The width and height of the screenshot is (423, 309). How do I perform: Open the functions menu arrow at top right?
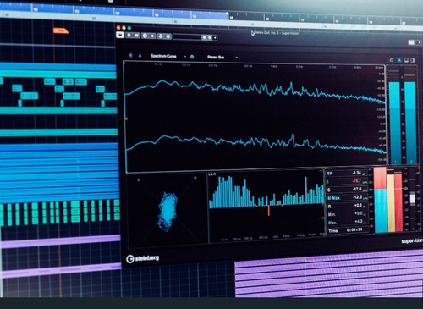(419, 42)
